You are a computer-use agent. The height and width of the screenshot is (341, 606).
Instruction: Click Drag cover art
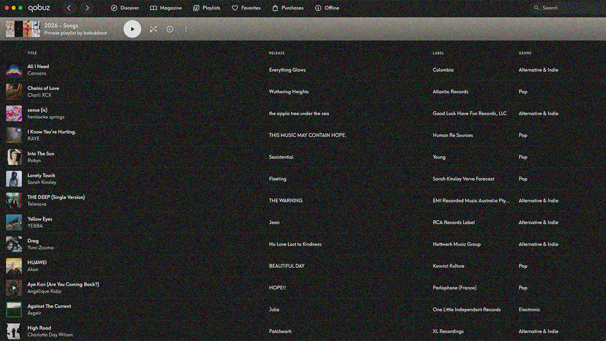(x=14, y=244)
